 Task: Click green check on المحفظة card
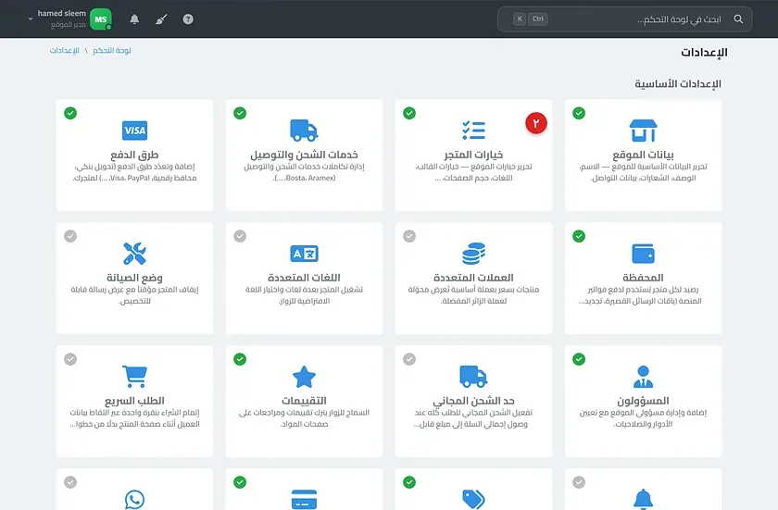pyautogui.click(x=579, y=236)
